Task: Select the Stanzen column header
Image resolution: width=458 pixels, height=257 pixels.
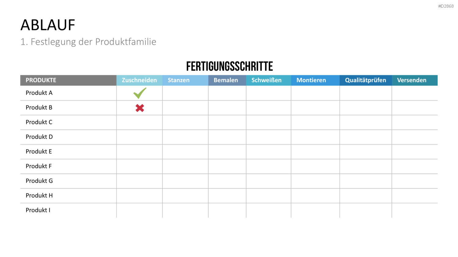Action: pos(185,80)
